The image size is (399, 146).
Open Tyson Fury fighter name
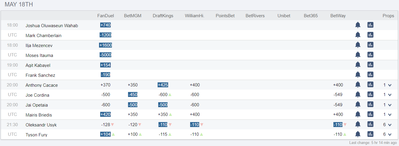click(x=36, y=135)
